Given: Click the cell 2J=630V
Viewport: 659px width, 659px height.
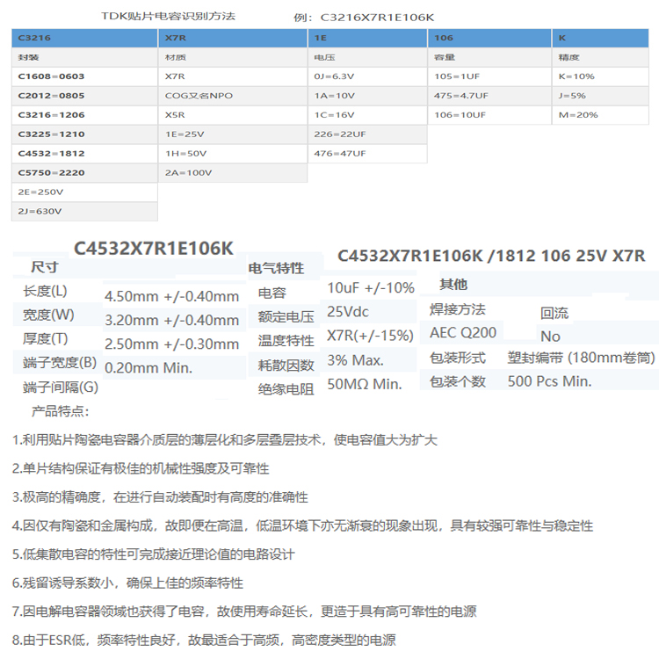Looking at the screenshot, I should click(84, 212).
